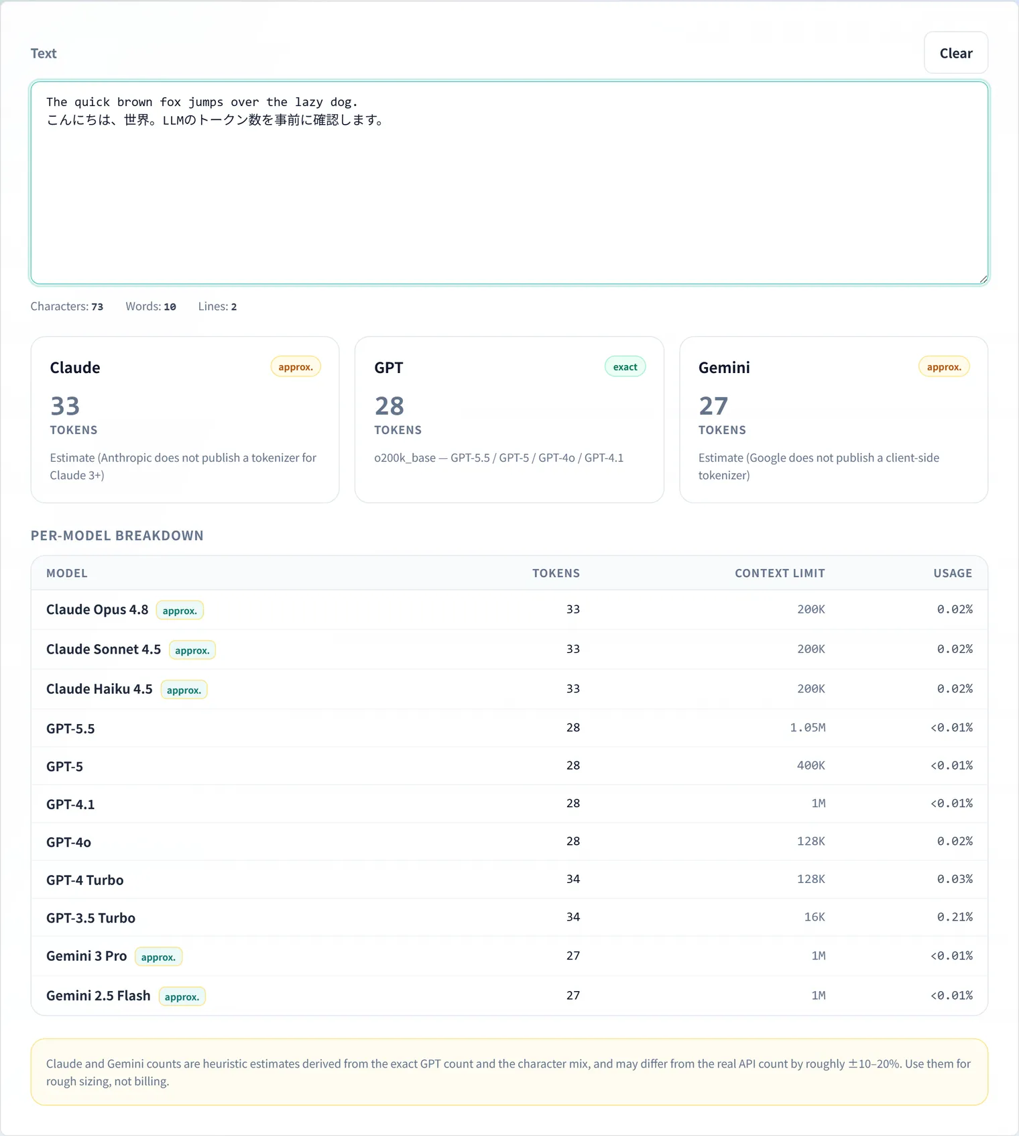Screen dimensions: 1019x1136
Task: Click the Anthropic estimate note
Action: (x=183, y=466)
